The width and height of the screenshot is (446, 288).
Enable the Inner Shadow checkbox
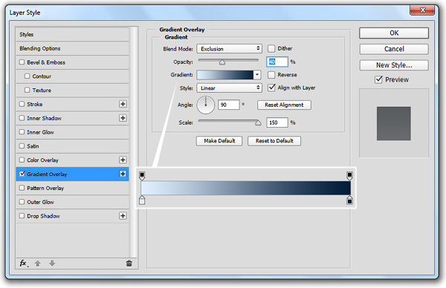[x=22, y=118]
